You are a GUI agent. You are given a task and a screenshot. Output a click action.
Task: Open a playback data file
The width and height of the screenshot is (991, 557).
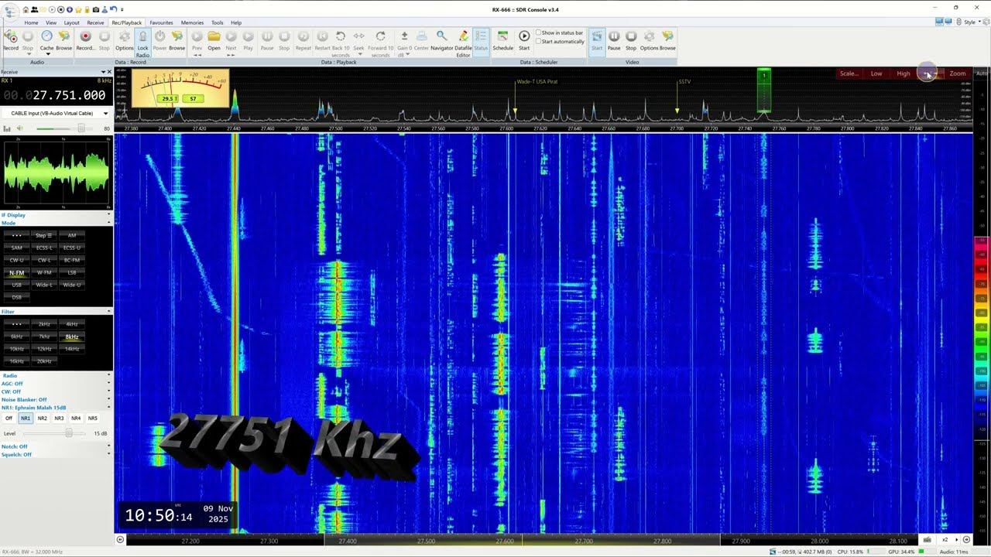click(214, 40)
